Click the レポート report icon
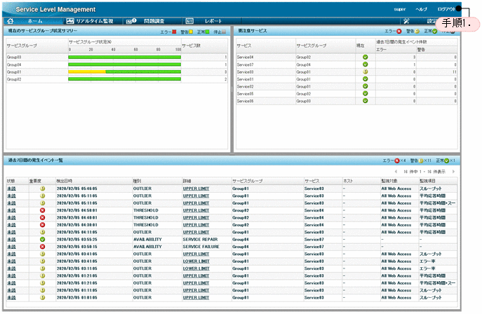Screen dimensions: 482x314 click(189, 22)
